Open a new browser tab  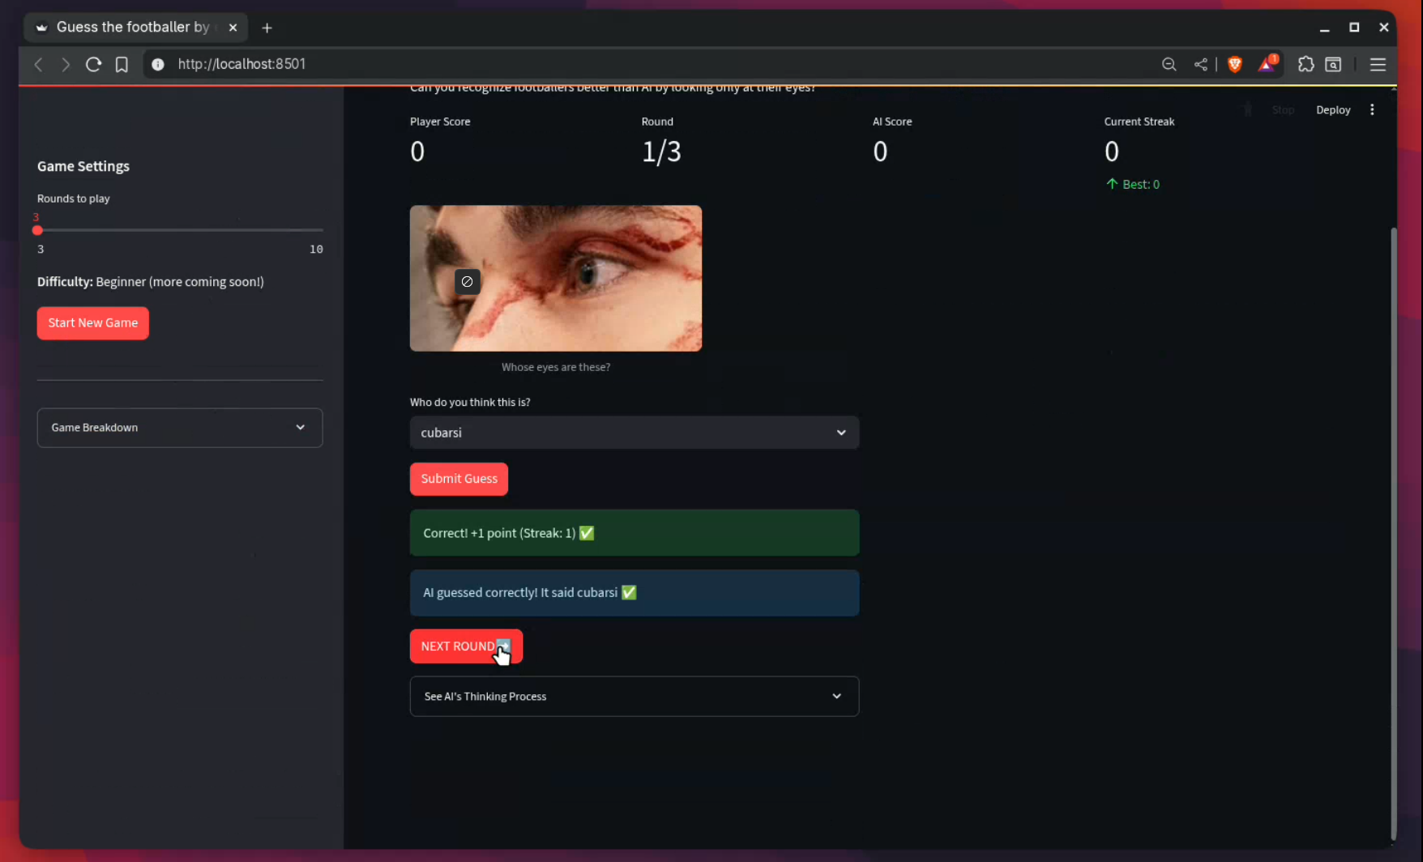[x=267, y=28]
